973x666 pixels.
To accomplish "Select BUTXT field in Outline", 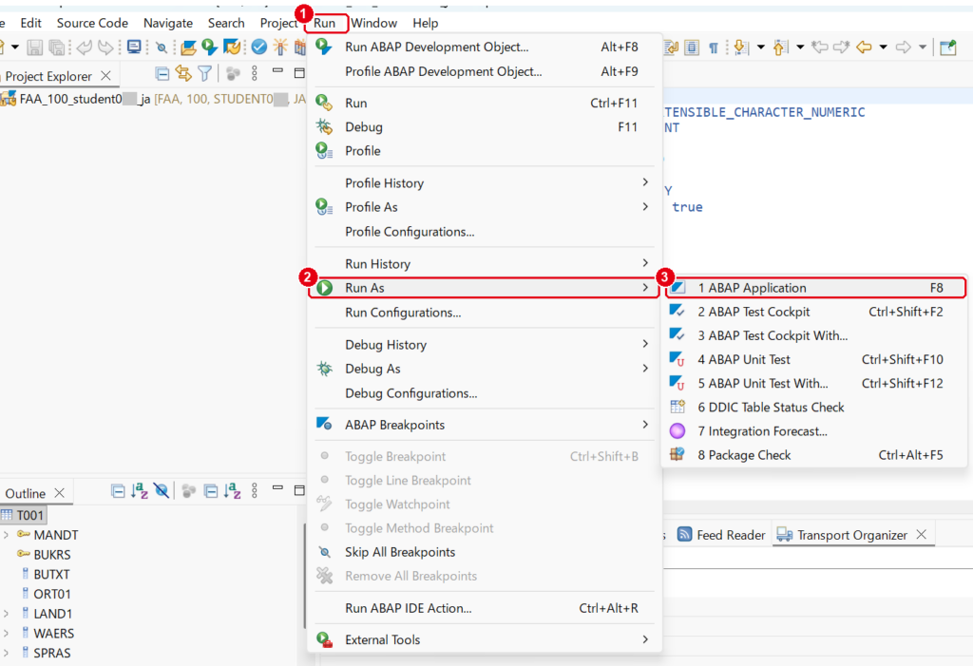I will click(46, 574).
